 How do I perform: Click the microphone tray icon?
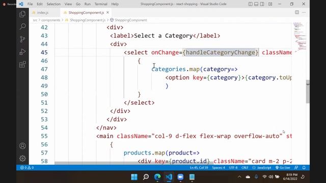(256, 177)
